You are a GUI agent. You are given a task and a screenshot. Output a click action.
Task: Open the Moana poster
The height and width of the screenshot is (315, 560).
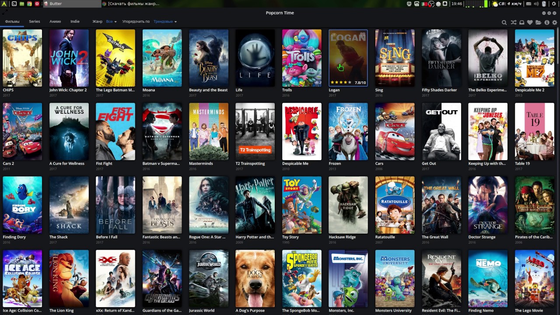162,58
